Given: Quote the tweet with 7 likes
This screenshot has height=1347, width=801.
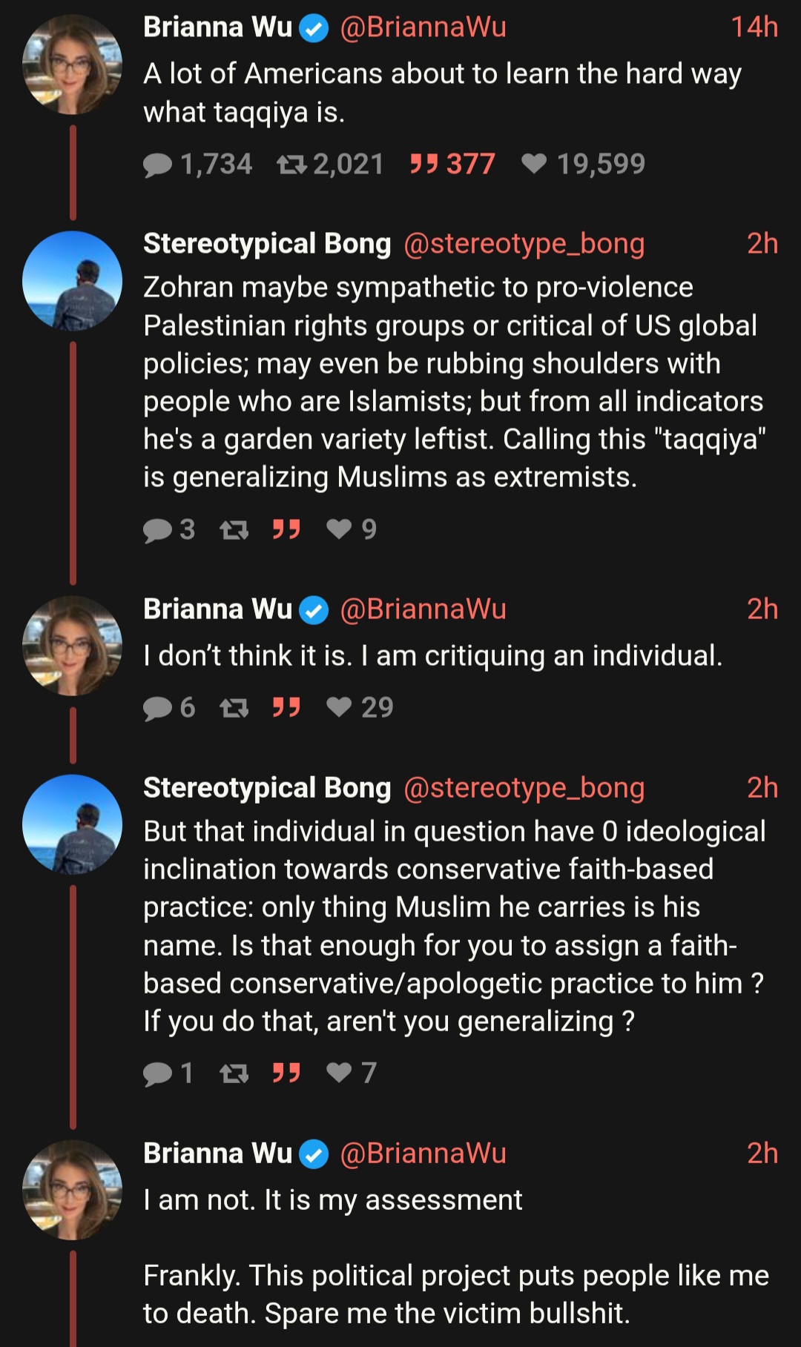Looking at the screenshot, I should click(x=286, y=1073).
